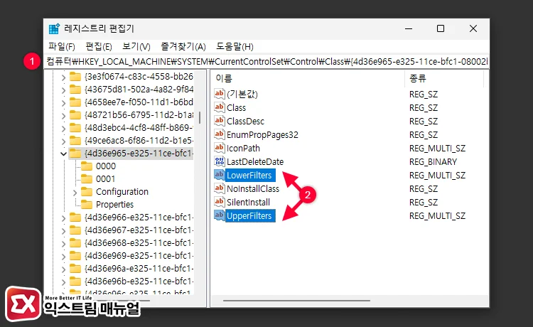Click the folder icon of {48d3ebc4-4cf8-48ff-b869

click(75, 127)
